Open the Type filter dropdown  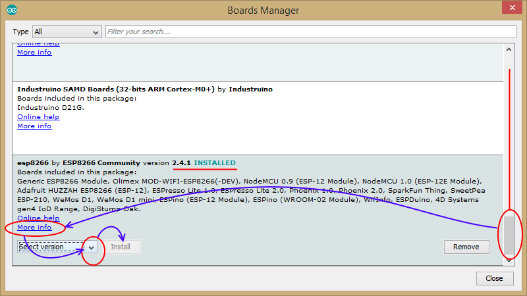(x=67, y=32)
